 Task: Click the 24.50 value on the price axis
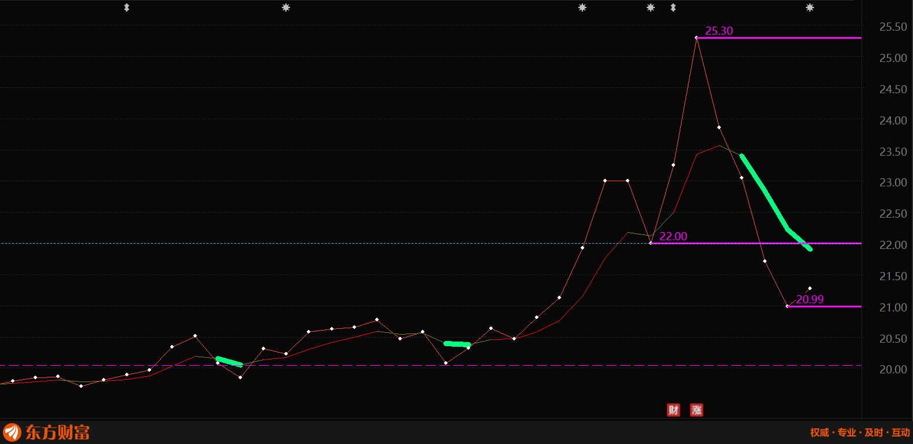893,89
